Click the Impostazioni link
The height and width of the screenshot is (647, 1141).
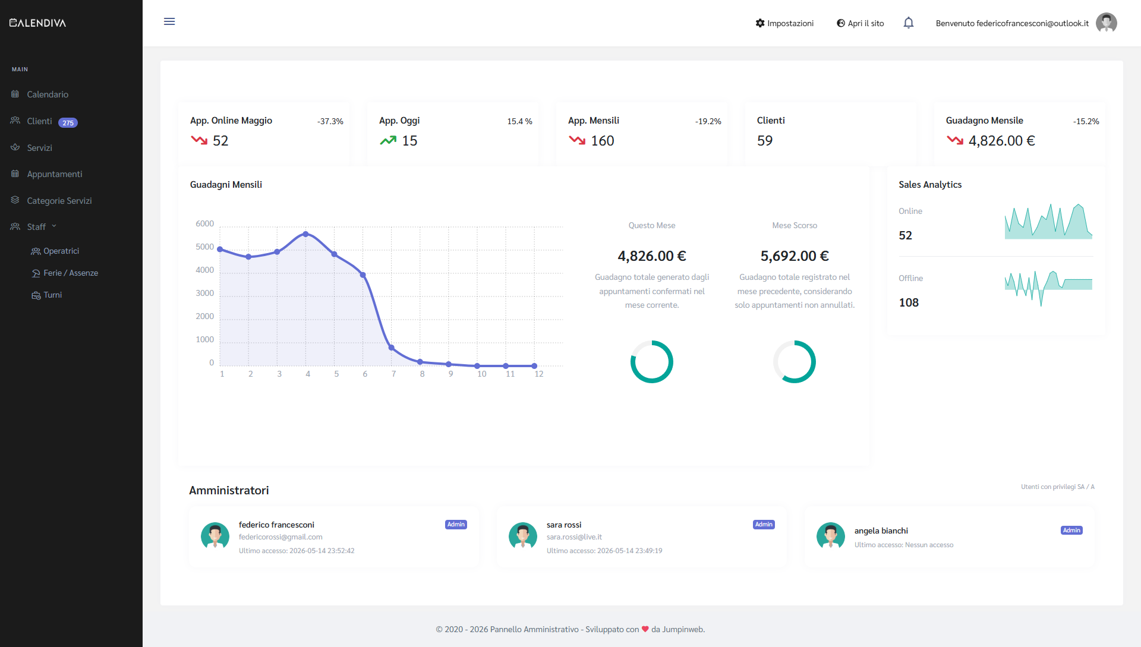[790, 23]
